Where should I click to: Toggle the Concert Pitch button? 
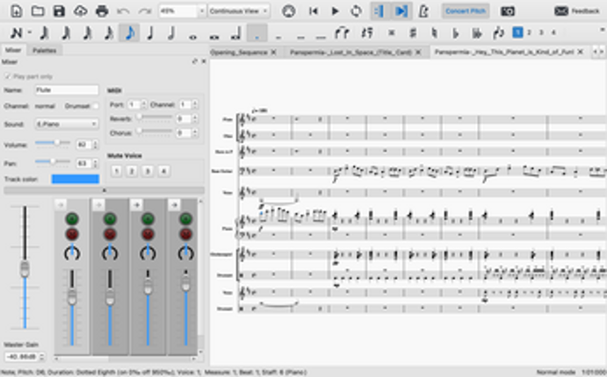click(x=466, y=11)
